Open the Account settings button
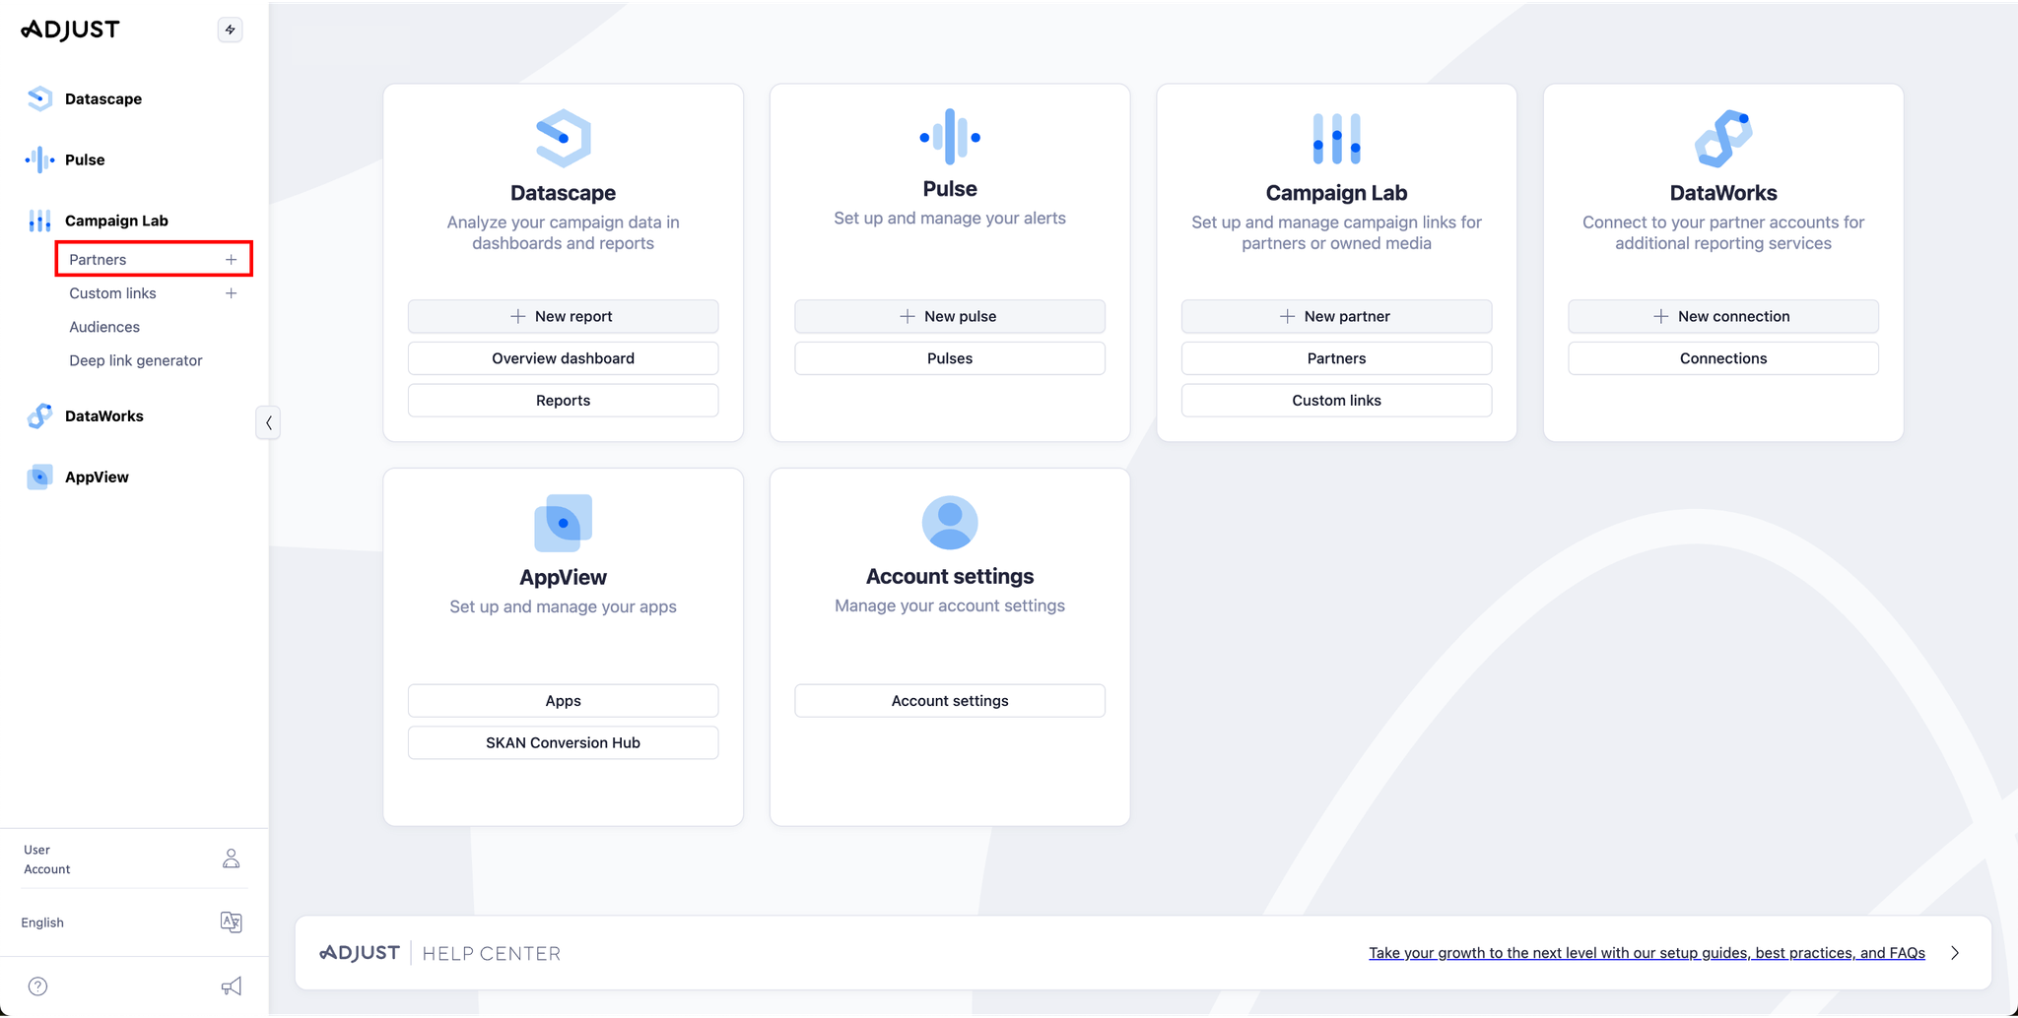This screenshot has width=2018, height=1018. [950, 701]
